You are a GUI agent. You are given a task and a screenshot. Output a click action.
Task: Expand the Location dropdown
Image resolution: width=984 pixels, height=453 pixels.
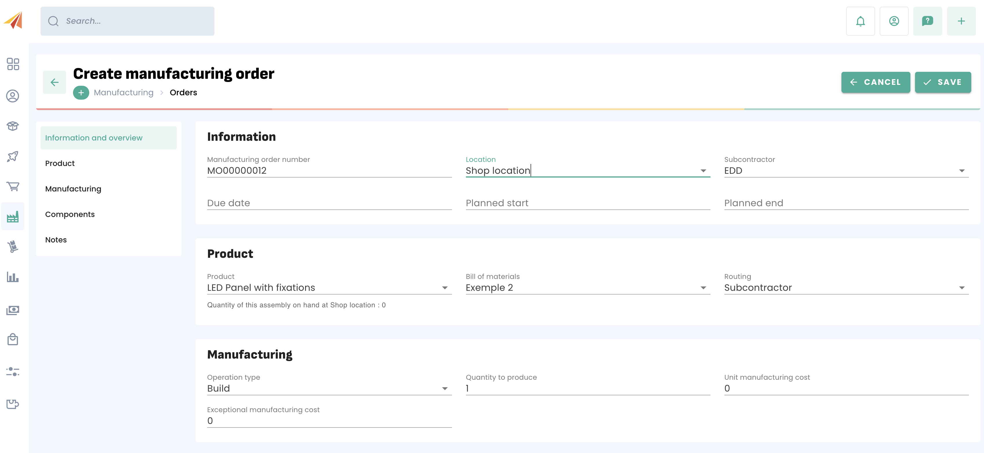pyautogui.click(x=703, y=171)
